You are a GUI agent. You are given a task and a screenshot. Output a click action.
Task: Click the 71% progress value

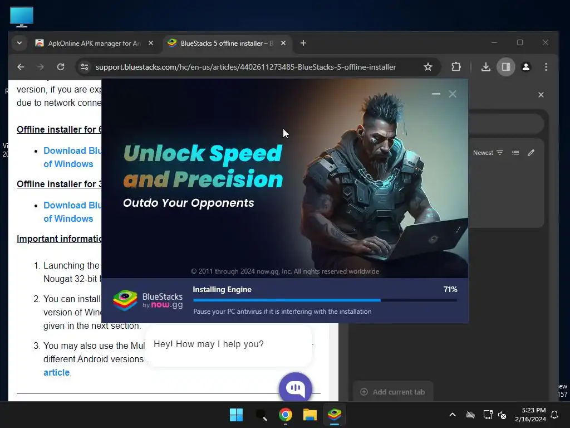[450, 289]
